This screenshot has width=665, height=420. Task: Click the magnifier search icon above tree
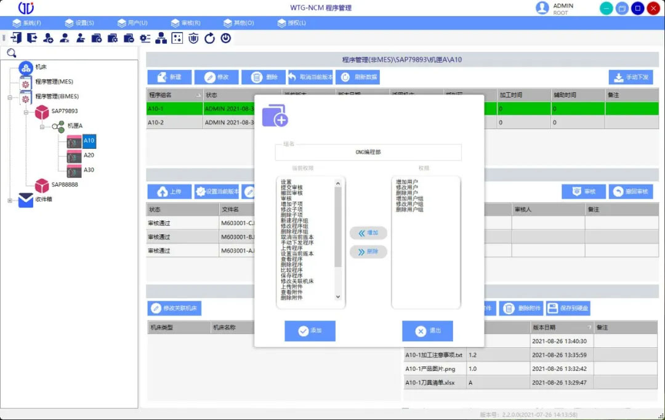(x=12, y=53)
